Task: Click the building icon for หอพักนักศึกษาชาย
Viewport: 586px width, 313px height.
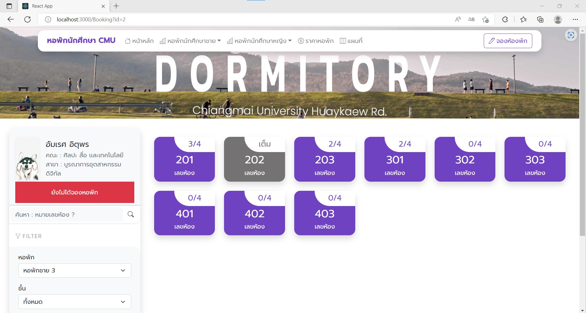Action: (x=163, y=41)
